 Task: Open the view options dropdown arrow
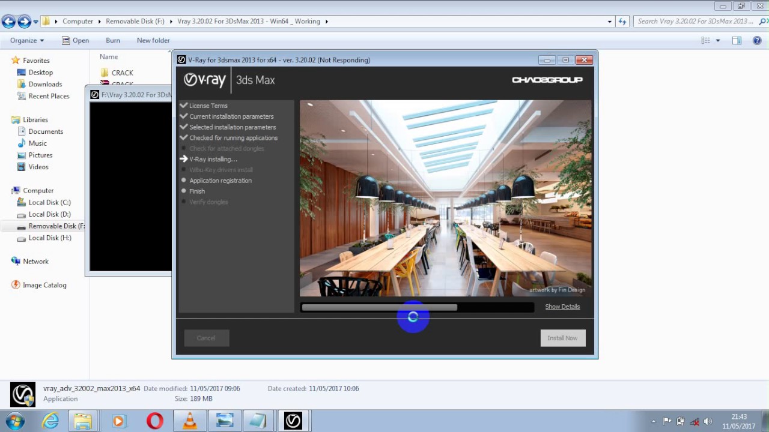(717, 40)
